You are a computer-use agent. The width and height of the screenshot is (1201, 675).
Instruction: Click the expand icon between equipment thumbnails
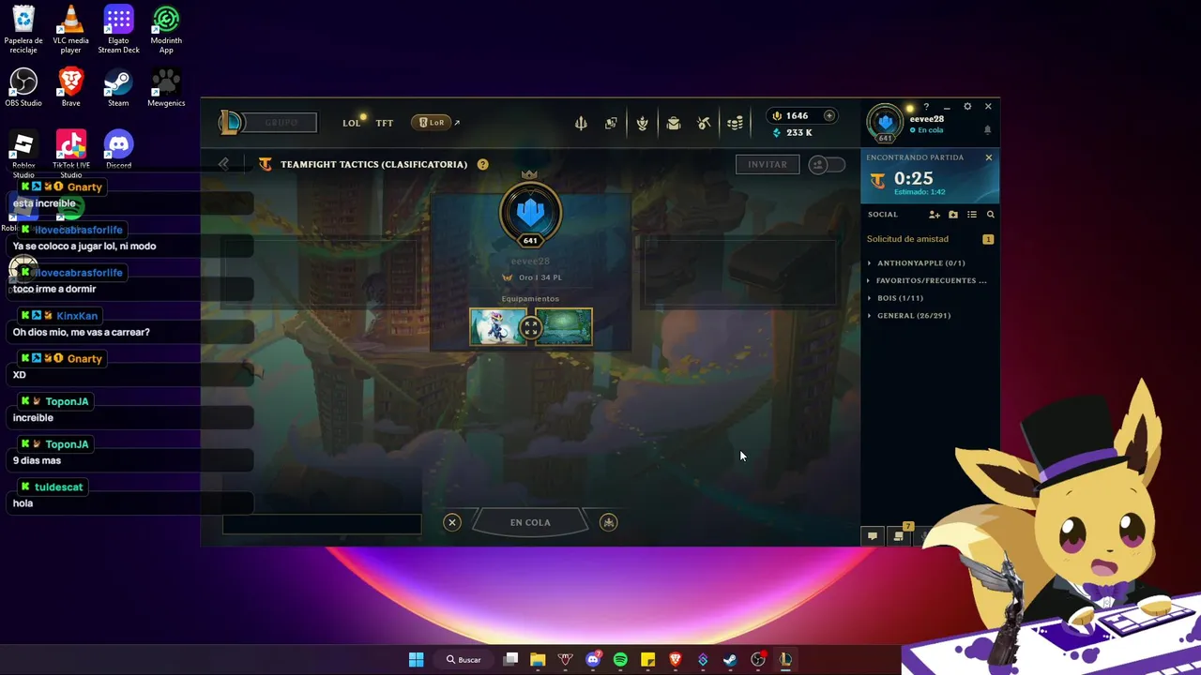[531, 327]
